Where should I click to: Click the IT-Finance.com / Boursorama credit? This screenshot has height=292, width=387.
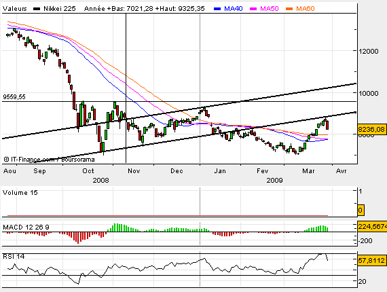click(x=49, y=160)
